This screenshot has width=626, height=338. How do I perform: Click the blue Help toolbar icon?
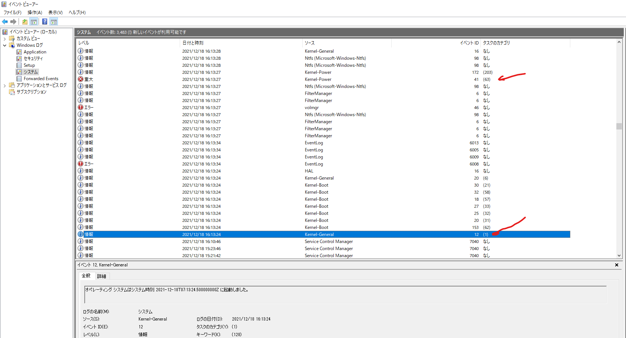pos(45,22)
